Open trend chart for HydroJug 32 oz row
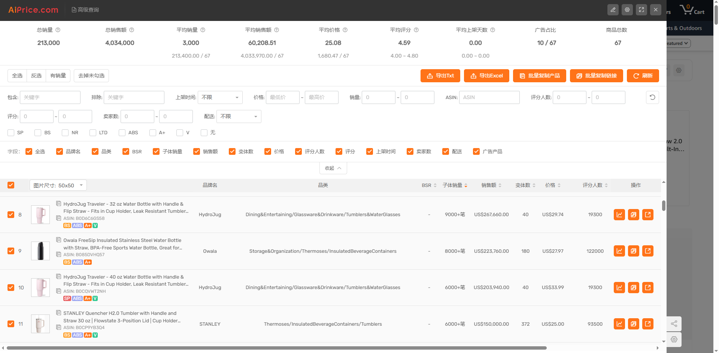Viewport: 719px width, 353px height. [x=619, y=215]
